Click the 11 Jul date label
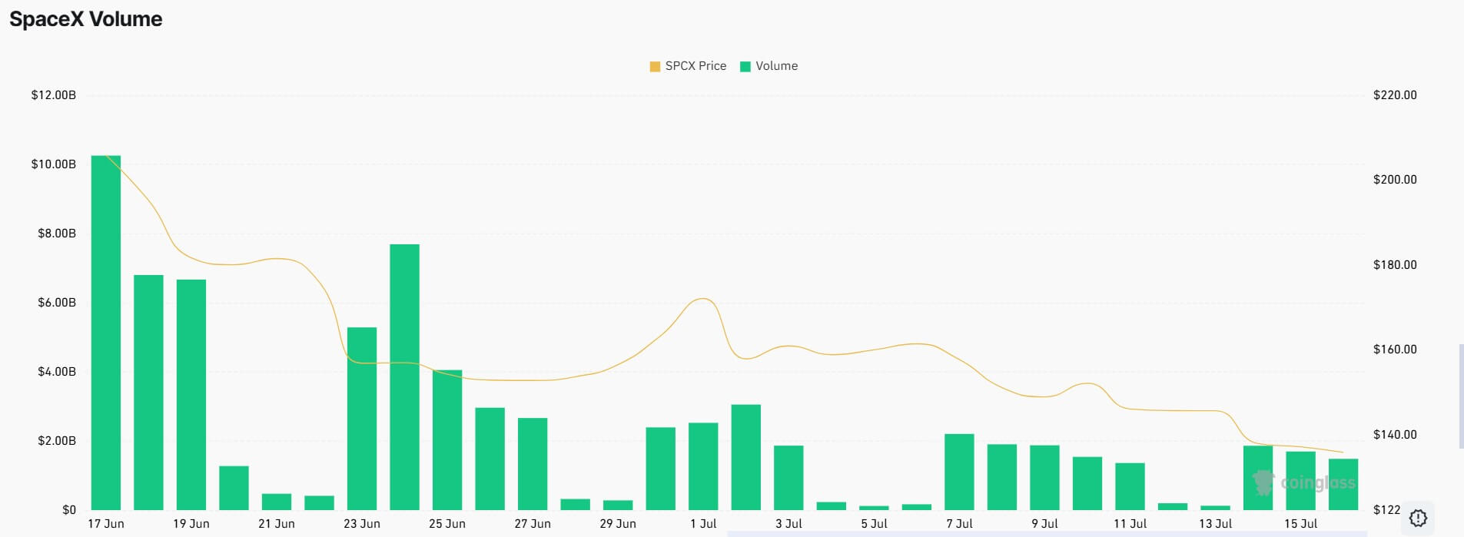Viewport: 1464px width, 537px height. 1130,524
